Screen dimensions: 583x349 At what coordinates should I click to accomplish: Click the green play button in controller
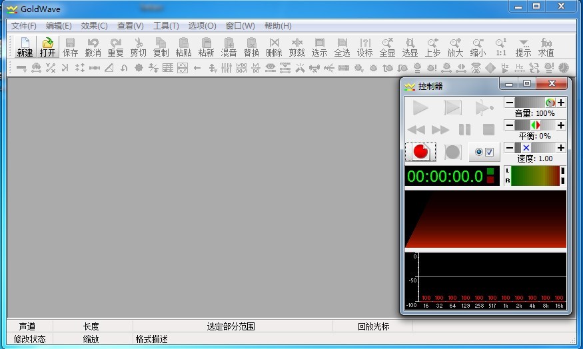[420, 107]
